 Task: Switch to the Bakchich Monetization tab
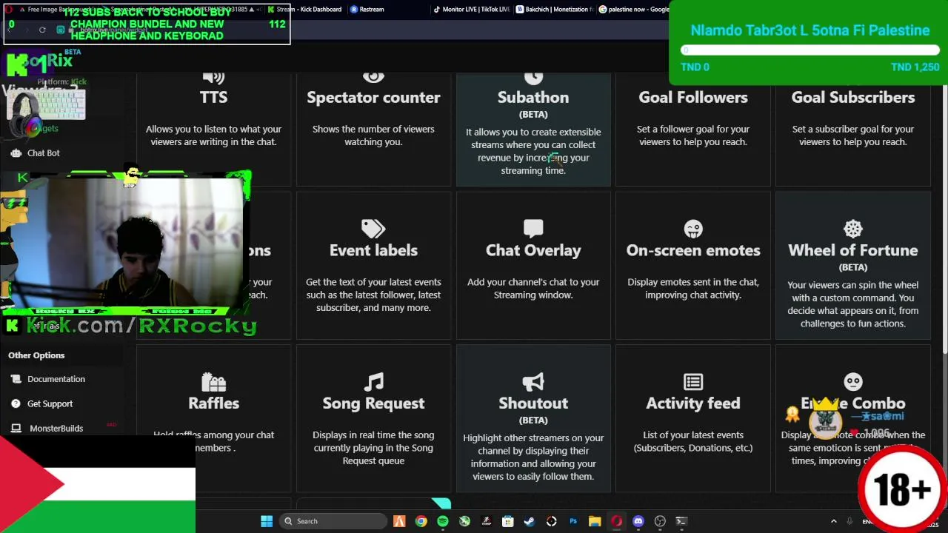555,9
